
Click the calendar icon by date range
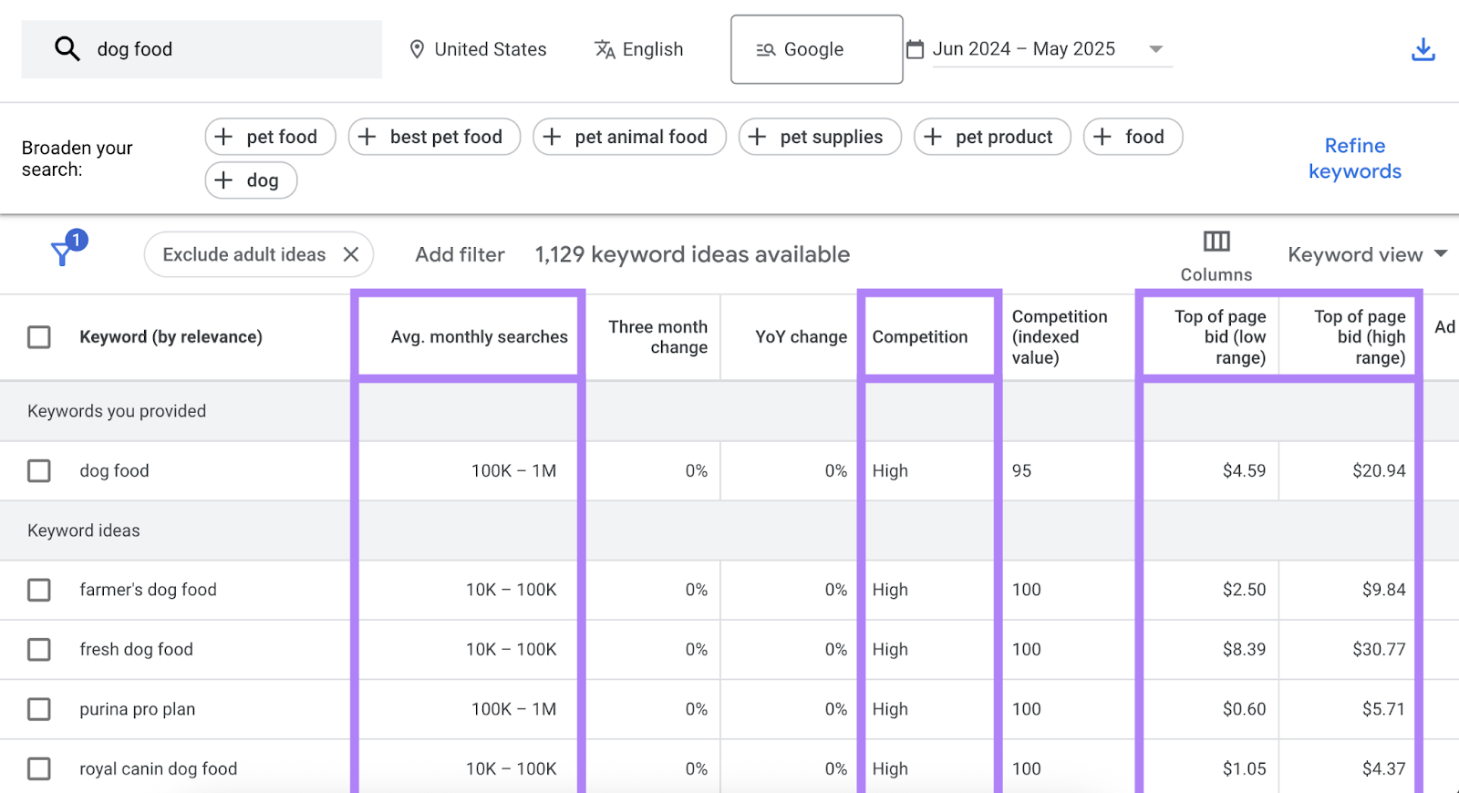click(x=915, y=49)
